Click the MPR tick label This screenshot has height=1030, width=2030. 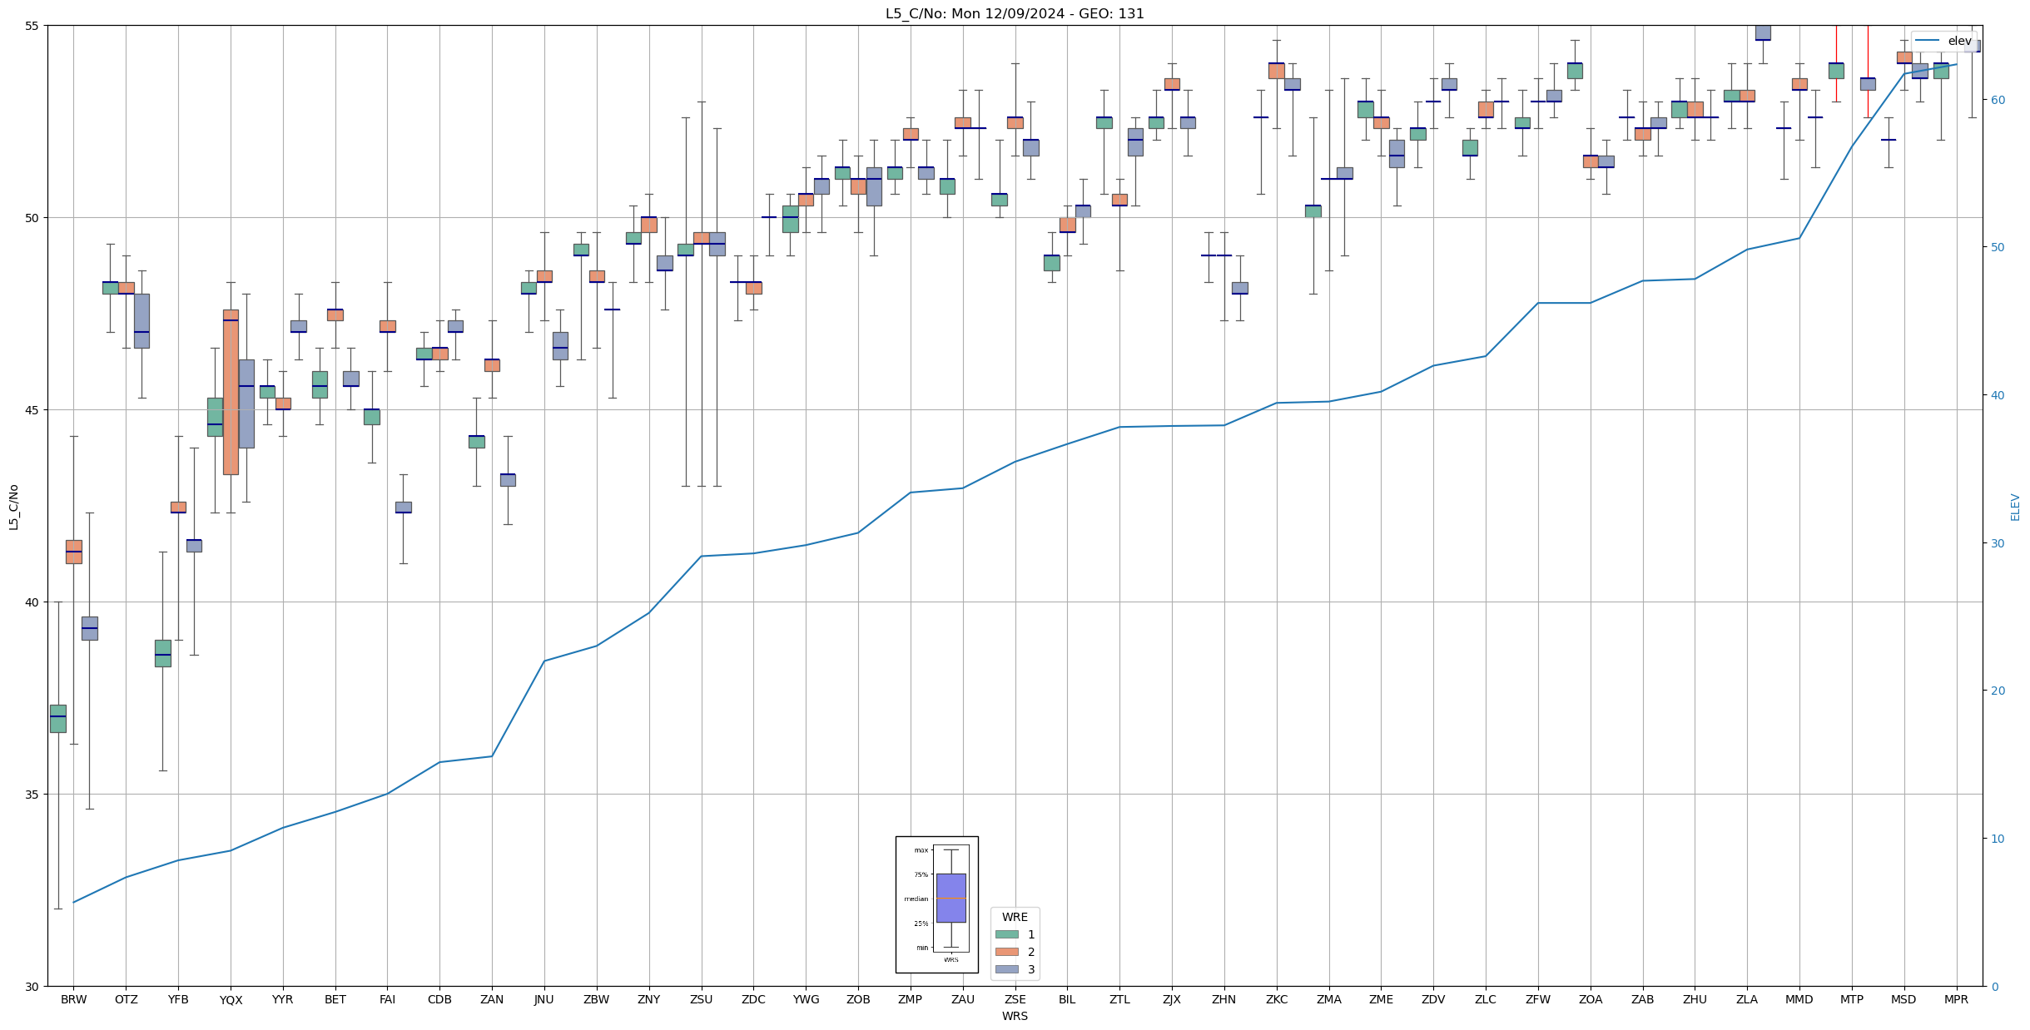click(1956, 999)
